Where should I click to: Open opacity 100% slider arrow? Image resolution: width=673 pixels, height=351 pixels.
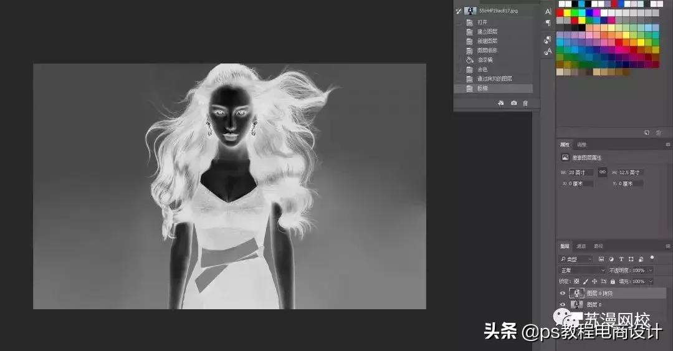(650, 270)
